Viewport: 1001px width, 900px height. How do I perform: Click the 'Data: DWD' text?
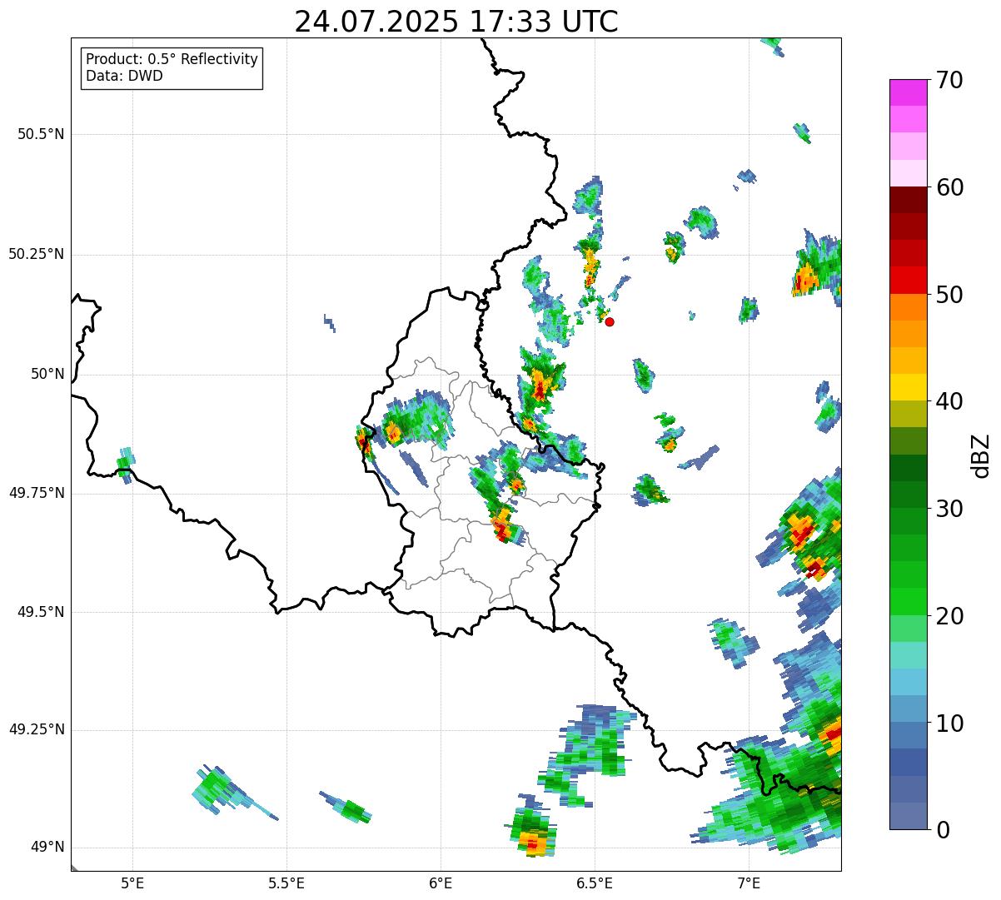click(124, 77)
